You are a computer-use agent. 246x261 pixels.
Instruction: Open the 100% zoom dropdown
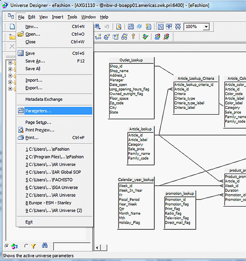tap(206, 27)
